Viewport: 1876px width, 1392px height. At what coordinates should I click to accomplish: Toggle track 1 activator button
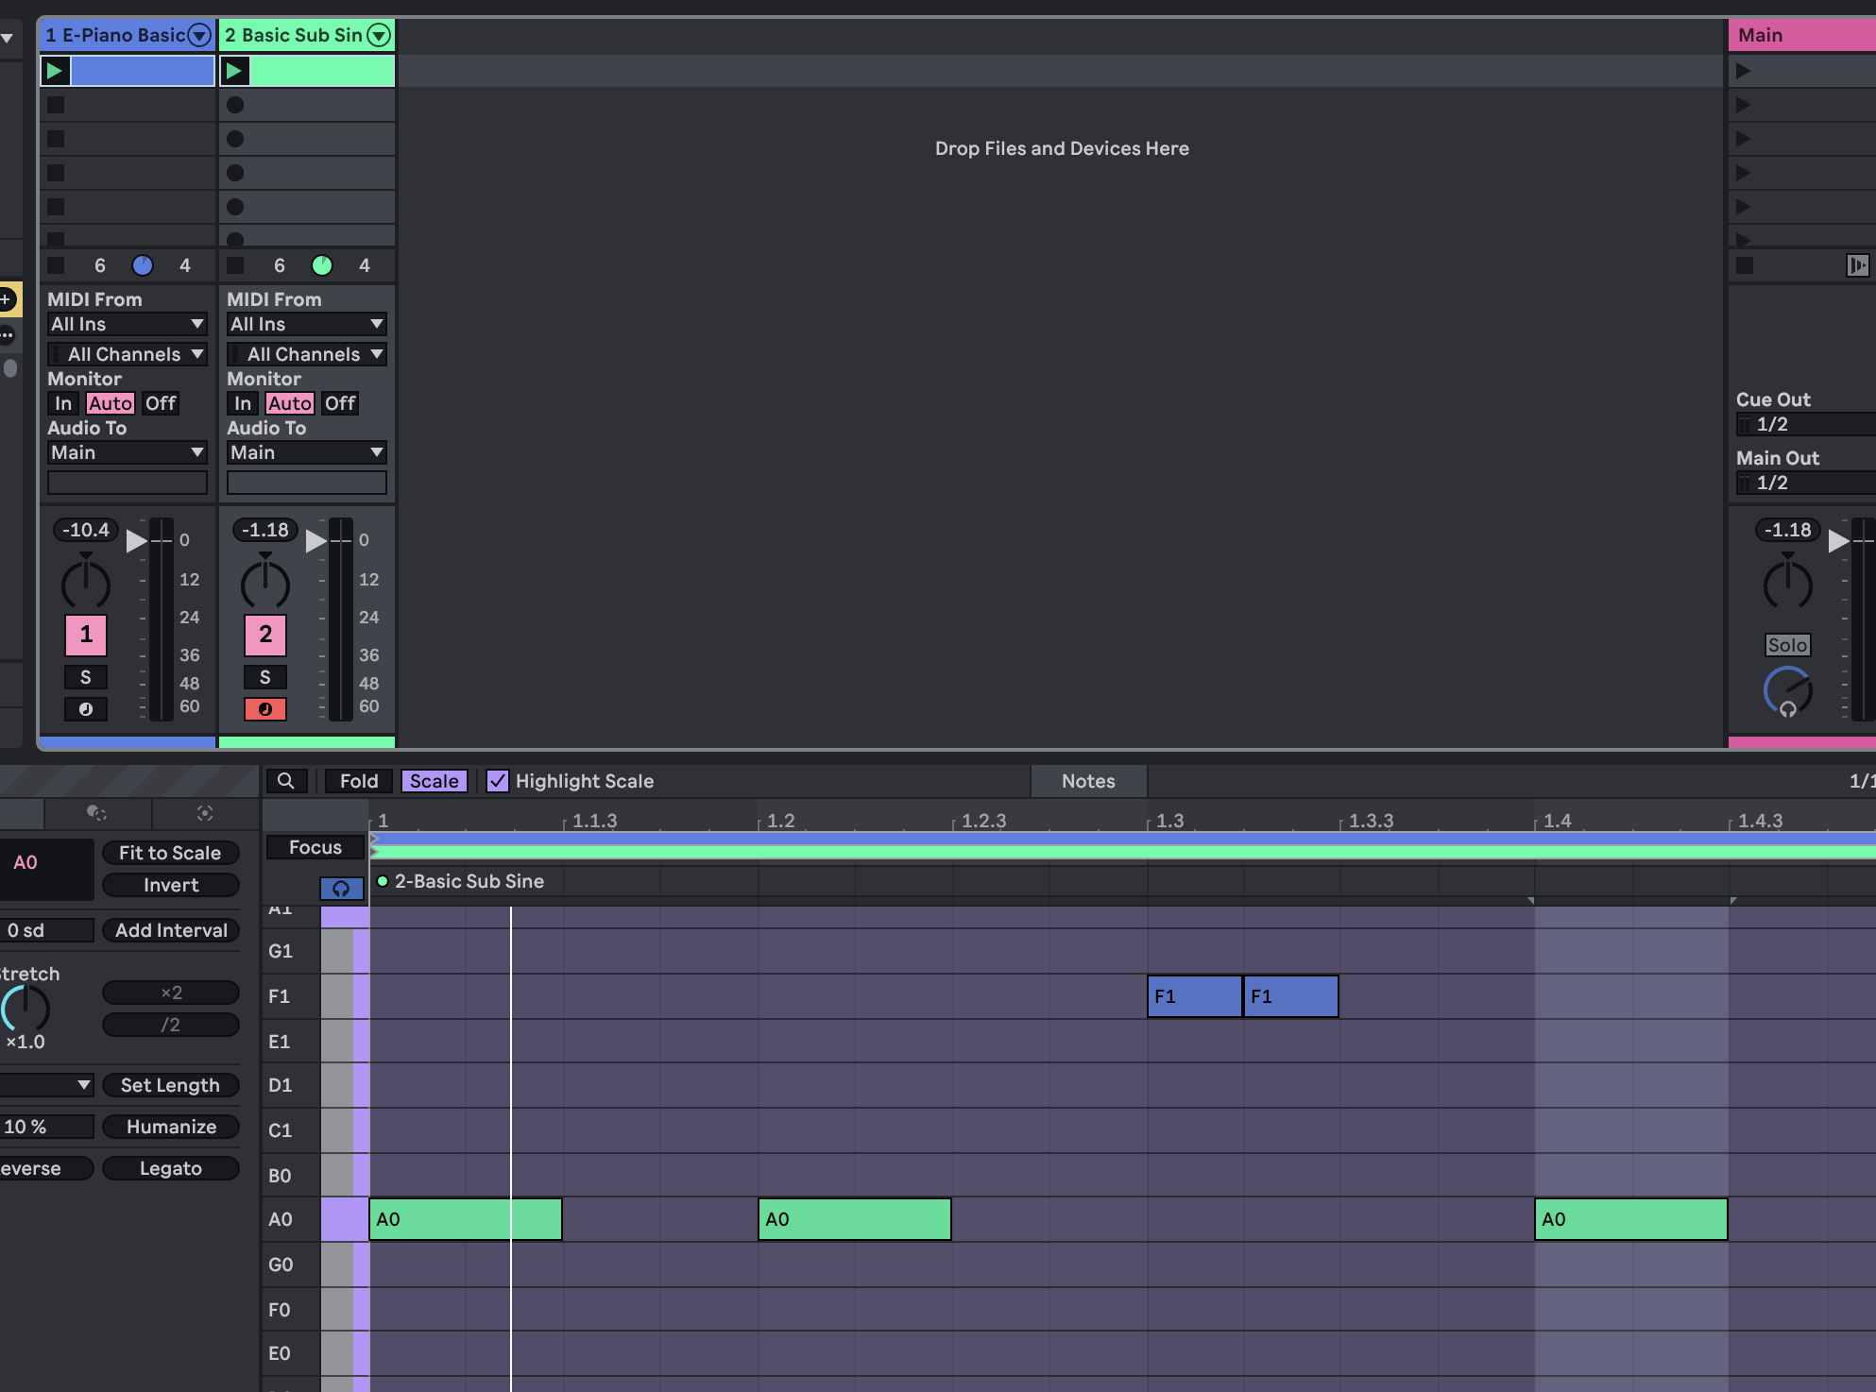pos(86,635)
